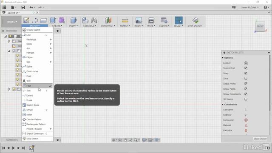Click the Stop Sketch toolbar icon
The width and height of the screenshot is (272, 153).
click(195, 20)
